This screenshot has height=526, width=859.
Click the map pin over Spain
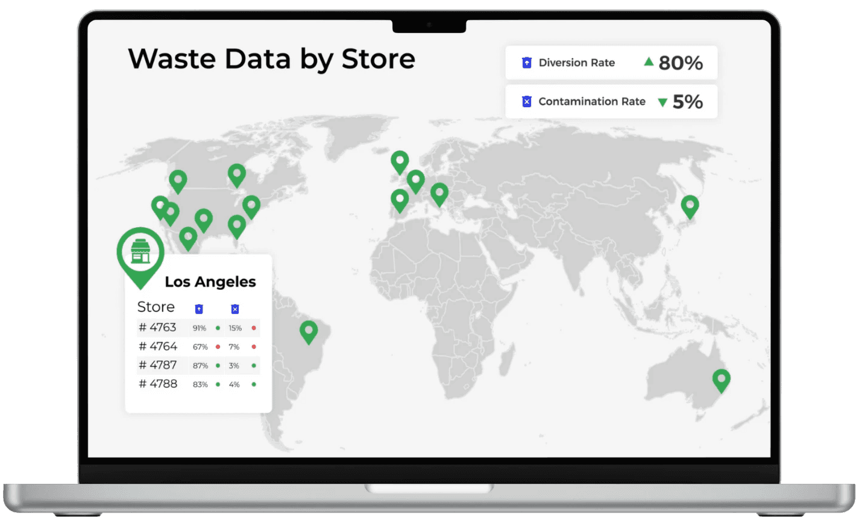400,201
